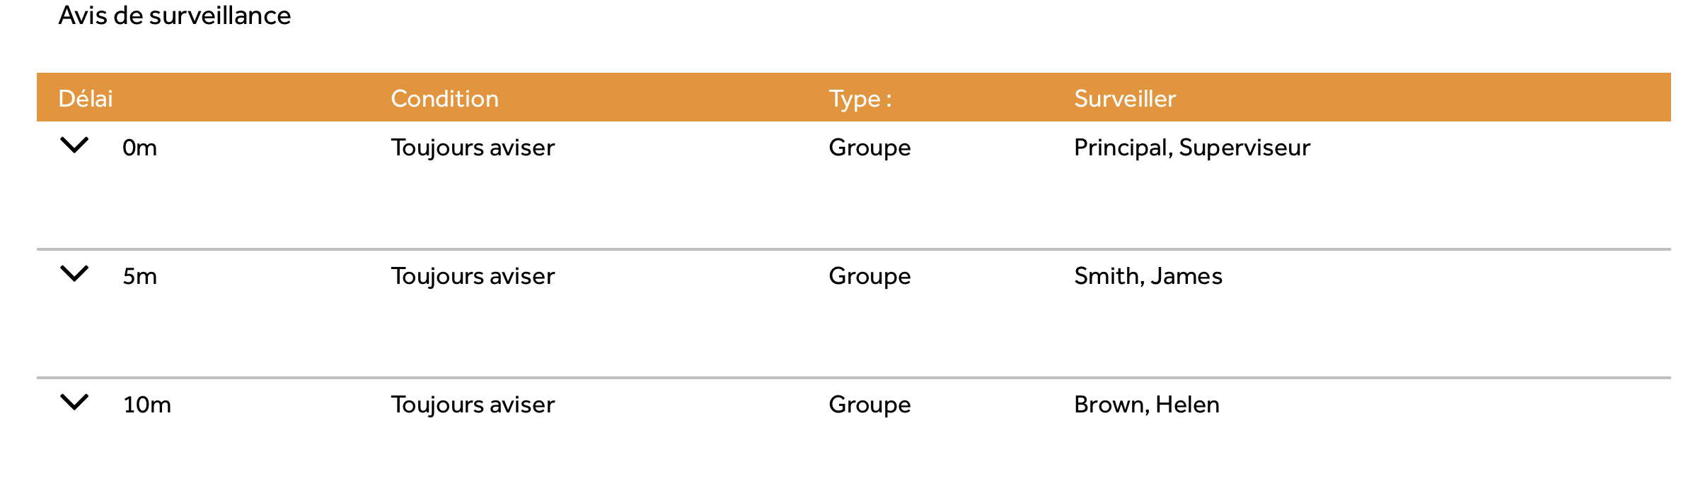This screenshot has width=1693, height=488.
Task: Expand the 10m delay row chevron
Action: 74,403
